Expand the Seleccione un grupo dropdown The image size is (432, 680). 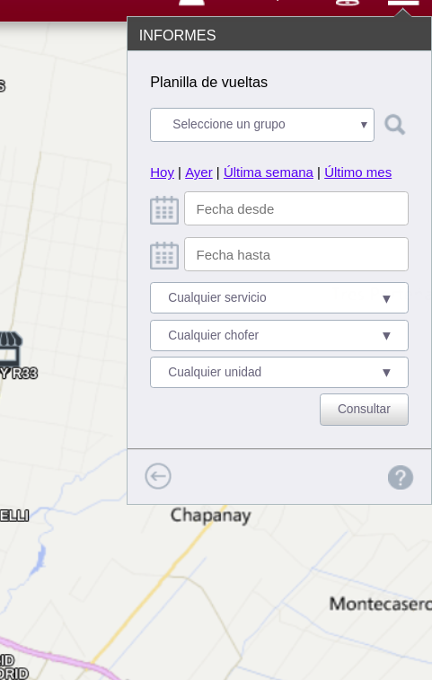coord(262,125)
